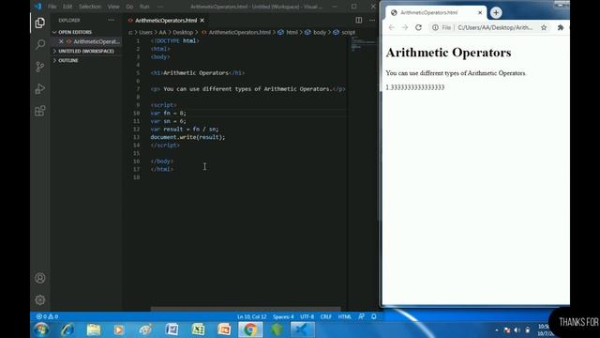This screenshot has width=600, height=338.
Task: Open Chrome extensions puzzle icon
Action: point(561,27)
